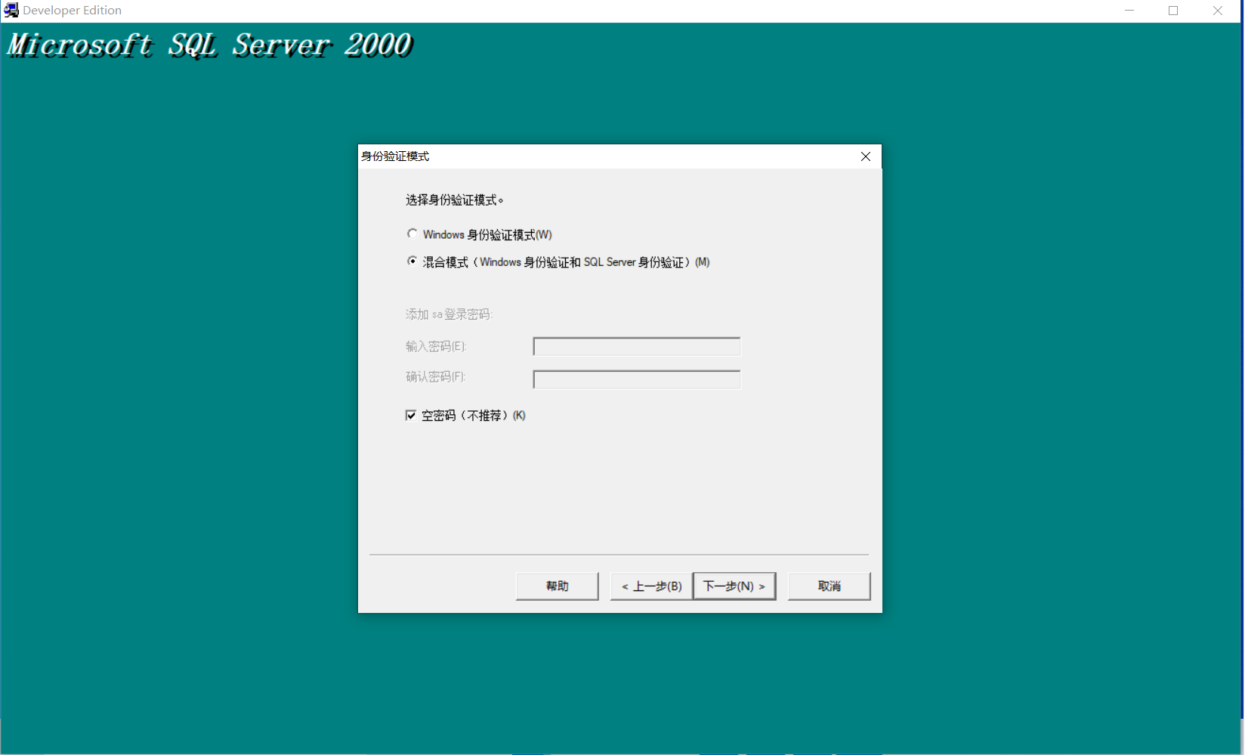Click the 确认密码 confirm field
This screenshot has height=755, width=1245.
click(637, 379)
